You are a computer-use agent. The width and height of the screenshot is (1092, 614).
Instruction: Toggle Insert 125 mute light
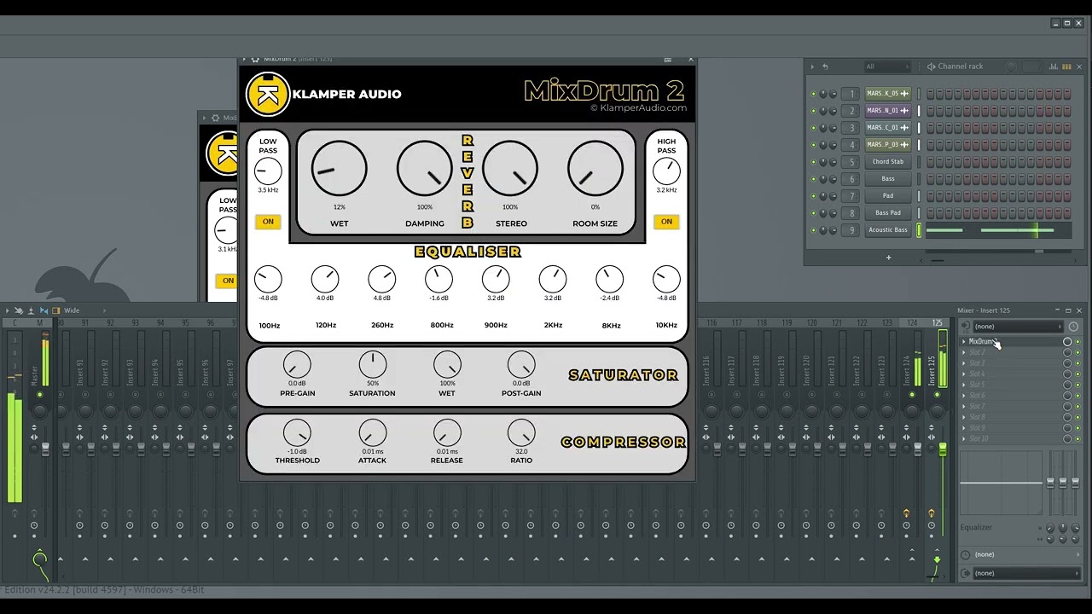[x=937, y=395]
